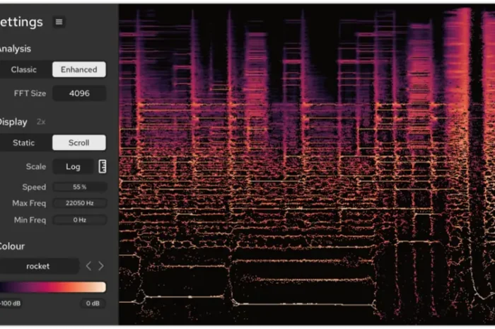This screenshot has height=329, width=495.
Task: Select previous colour map arrow
Action: [88, 266]
